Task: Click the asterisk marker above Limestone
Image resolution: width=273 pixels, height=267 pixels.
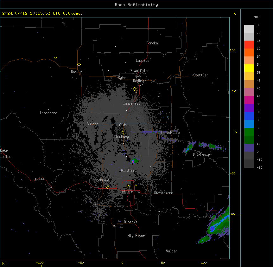Action: [48, 110]
